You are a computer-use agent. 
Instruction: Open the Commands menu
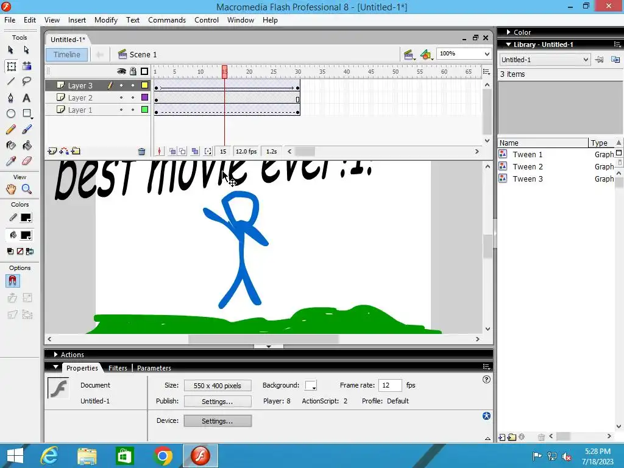pos(167,20)
